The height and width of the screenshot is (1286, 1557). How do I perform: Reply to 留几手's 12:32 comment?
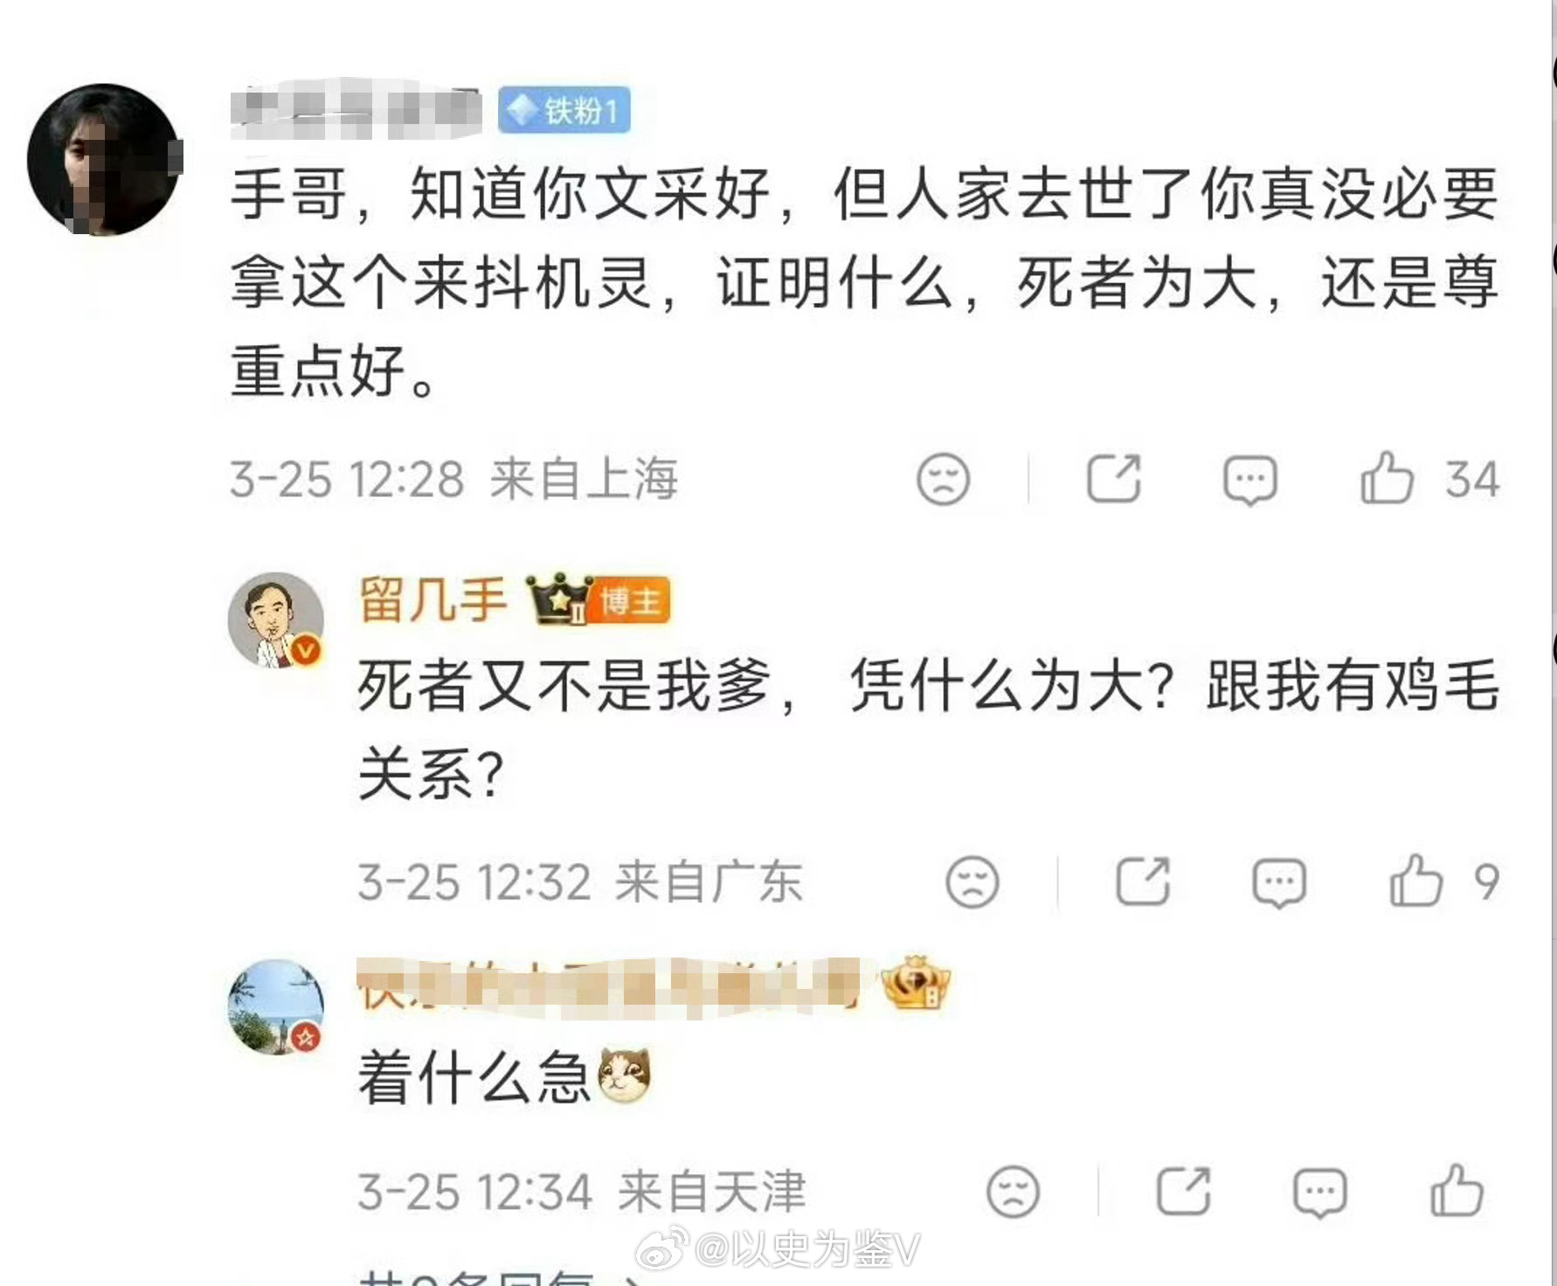tap(1279, 882)
